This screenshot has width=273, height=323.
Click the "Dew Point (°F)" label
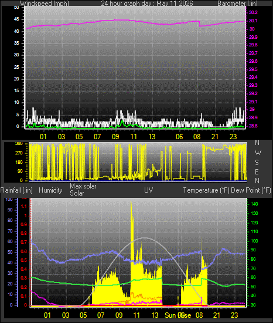[251, 190]
